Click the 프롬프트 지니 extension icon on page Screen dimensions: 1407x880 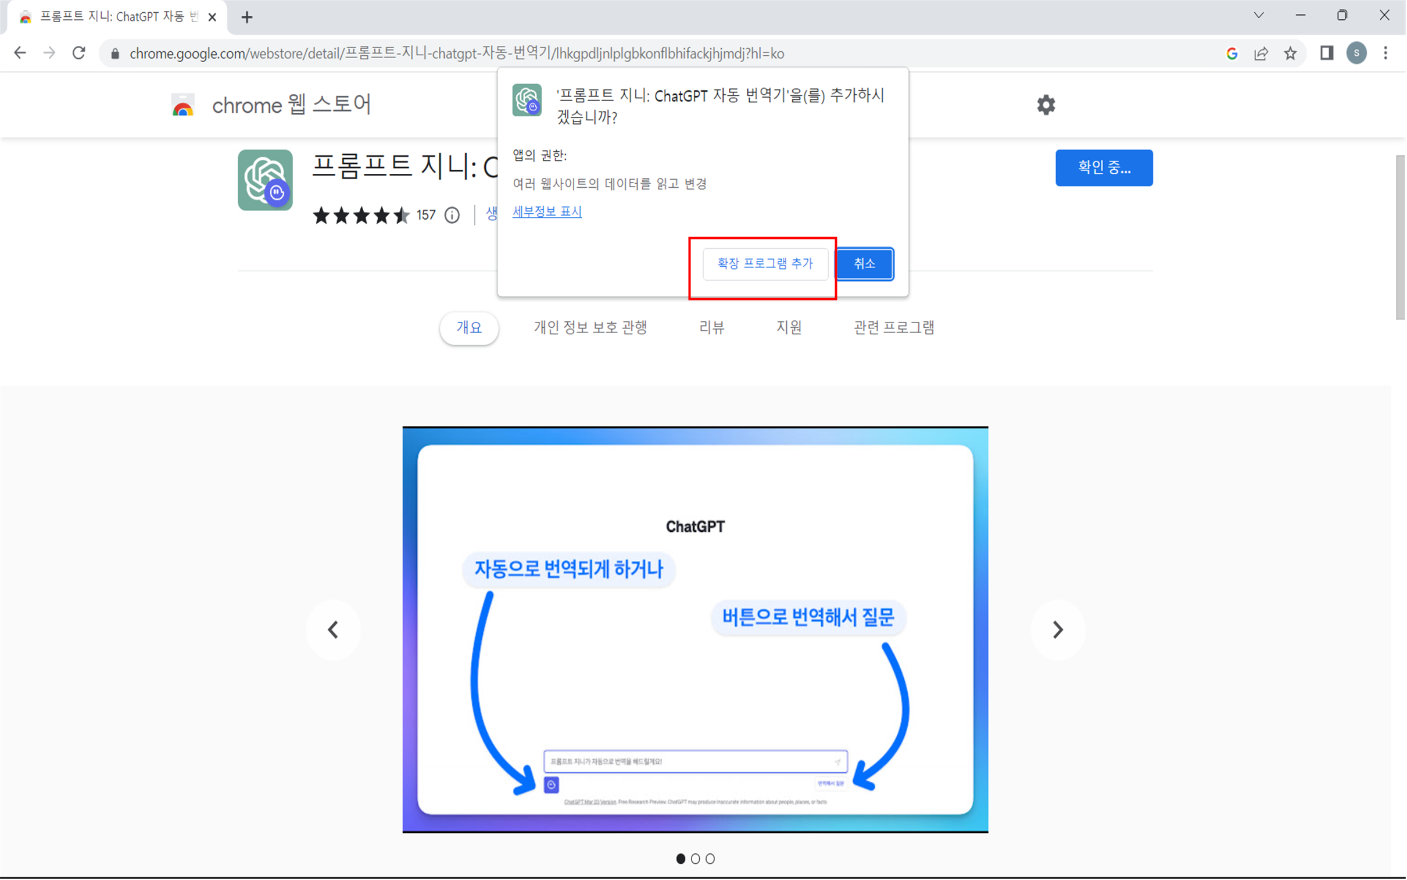(x=266, y=180)
